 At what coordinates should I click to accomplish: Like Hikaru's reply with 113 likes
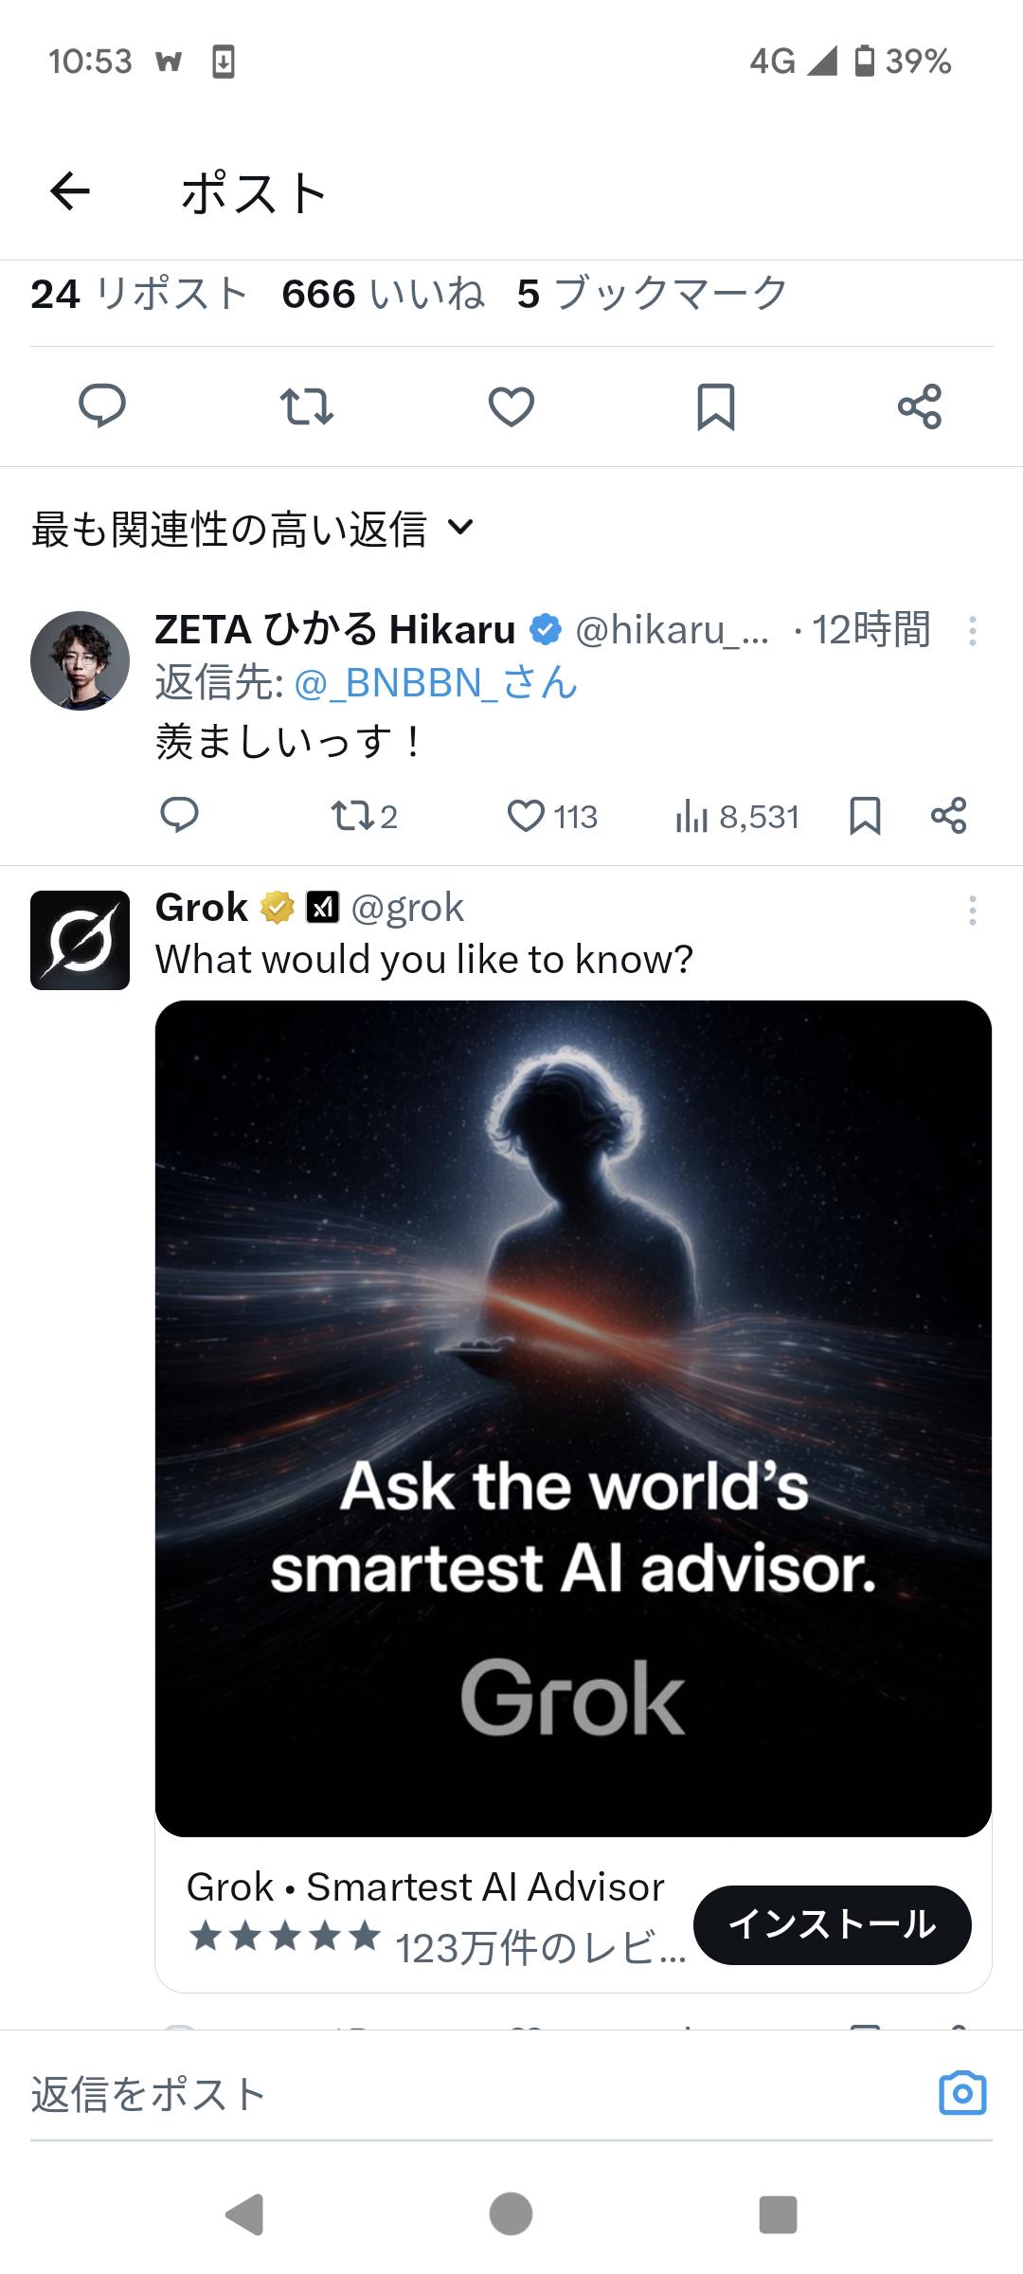coord(552,816)
